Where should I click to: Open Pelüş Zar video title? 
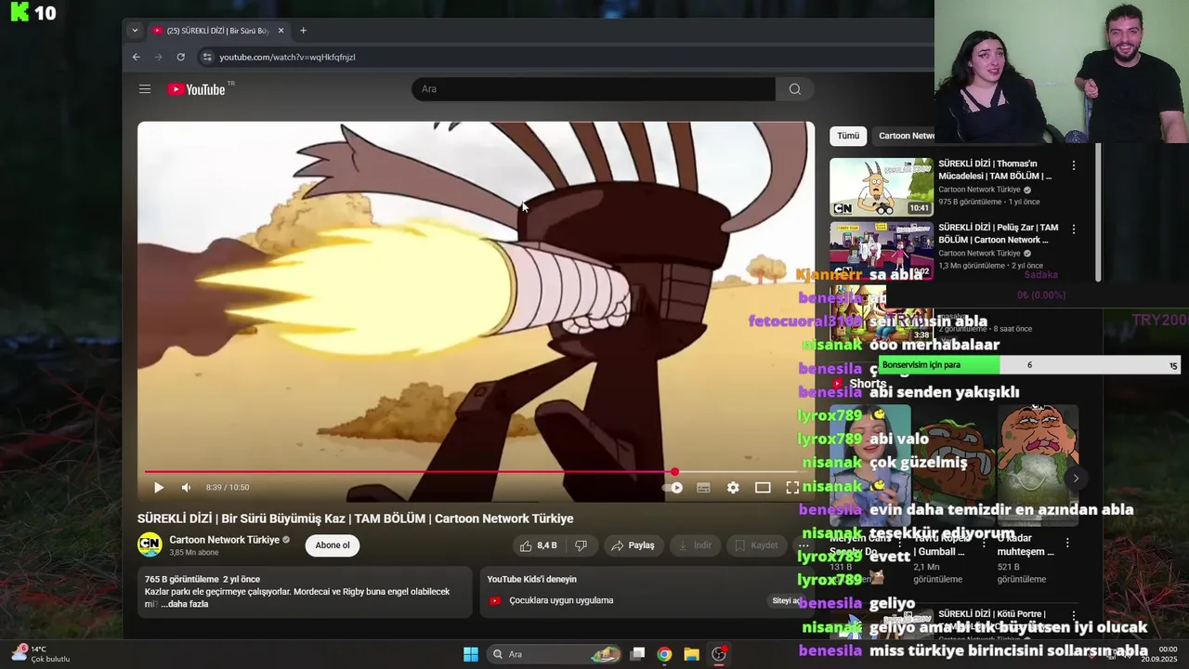[999, 233]
